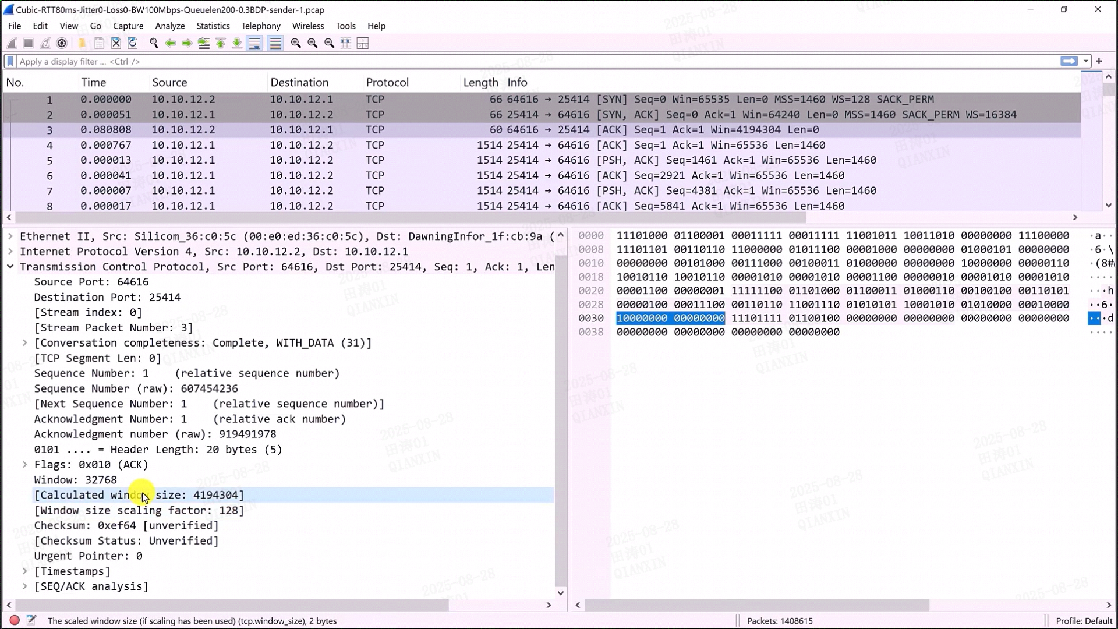Close the capture file icon
Screen dimensions: 1118x629
click(116, 43)
